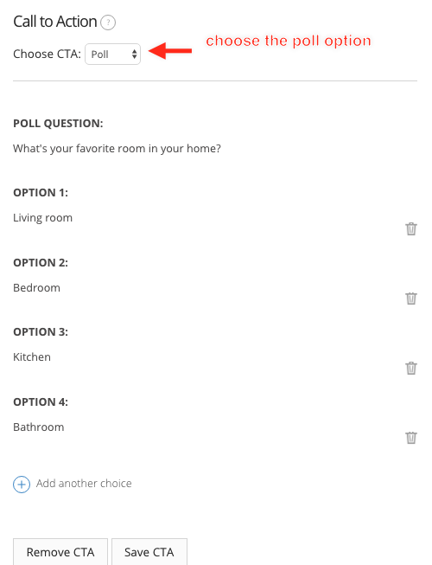This screenshot has width=432, height=565.
Task: Click the OPTION 4 label
Action: coord(41,401)
